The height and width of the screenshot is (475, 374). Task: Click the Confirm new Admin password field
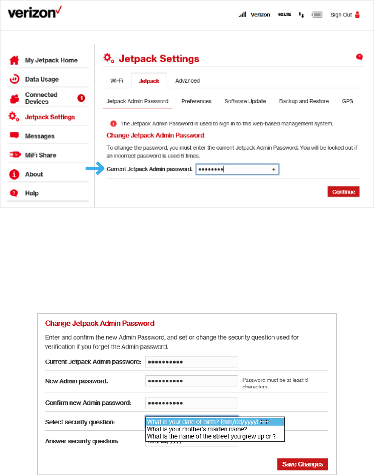(192, 403)
